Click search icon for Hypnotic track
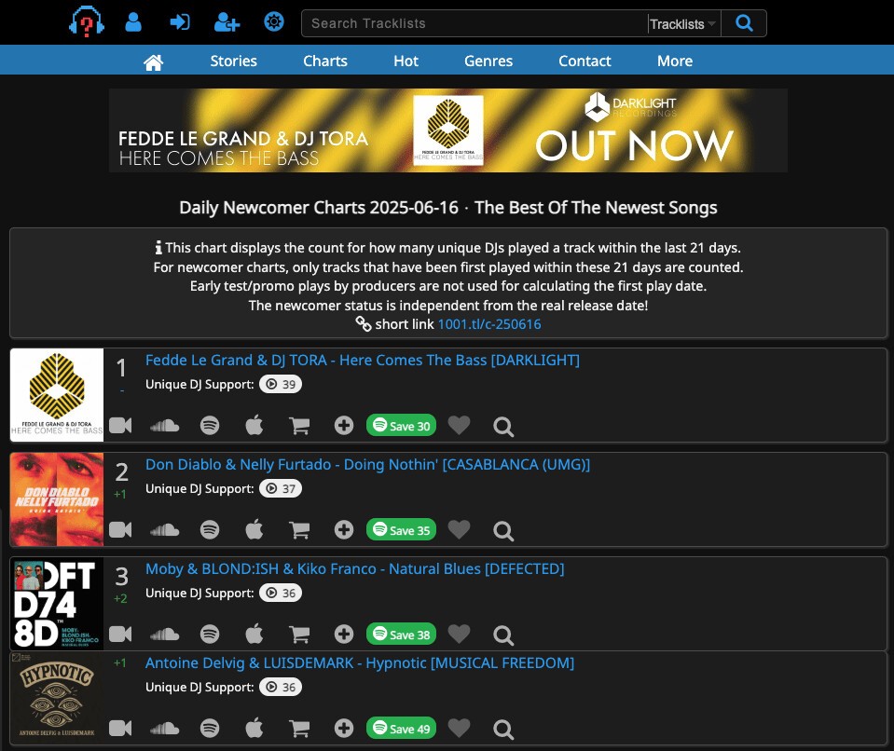 [x=503, y=730]
